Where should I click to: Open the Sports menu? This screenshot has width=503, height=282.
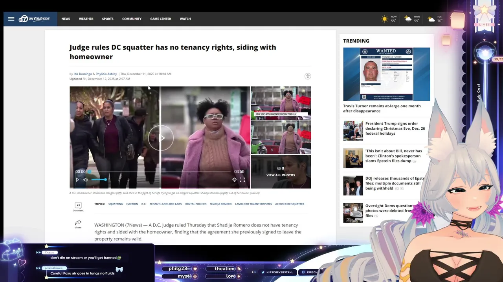click(108, 19)
